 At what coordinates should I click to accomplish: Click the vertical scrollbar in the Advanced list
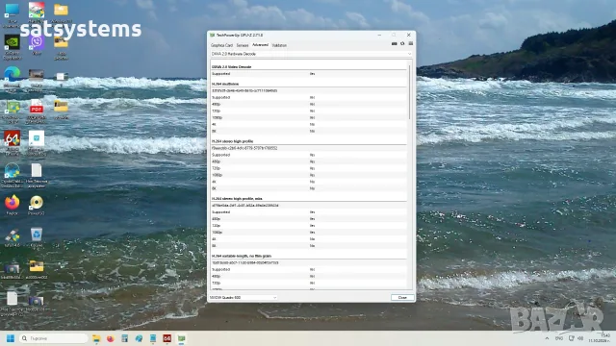tap(410, 92)
